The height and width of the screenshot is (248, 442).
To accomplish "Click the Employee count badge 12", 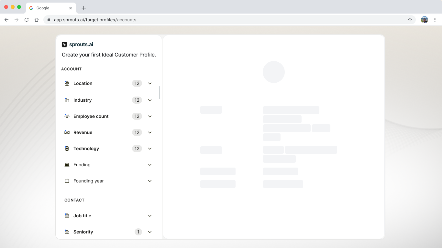I will pos(137,116).
